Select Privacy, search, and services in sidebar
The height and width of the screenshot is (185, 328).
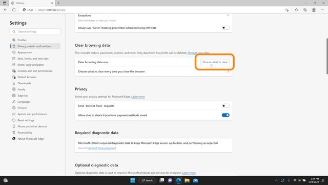[x=35, y=46]
